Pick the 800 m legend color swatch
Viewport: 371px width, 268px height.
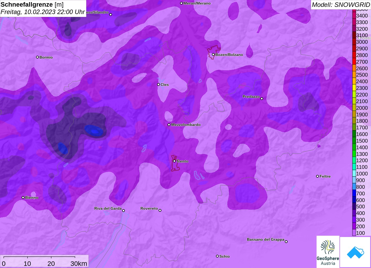click(x=354, y=187)
